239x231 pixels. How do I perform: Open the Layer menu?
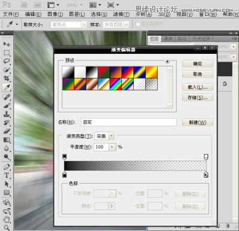click(77, 14)
